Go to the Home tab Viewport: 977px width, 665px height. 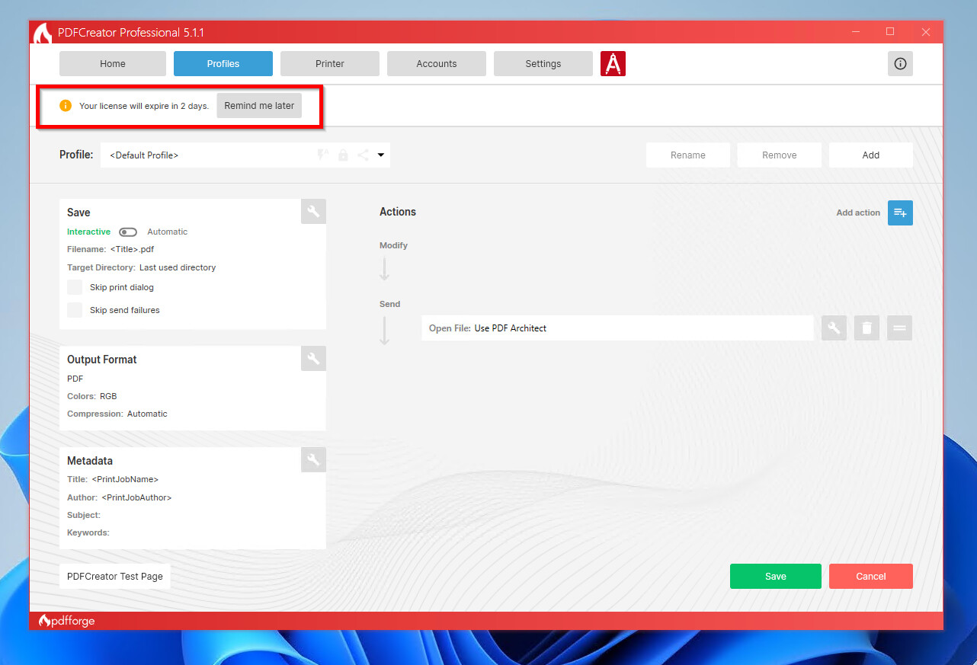(113, 64)
